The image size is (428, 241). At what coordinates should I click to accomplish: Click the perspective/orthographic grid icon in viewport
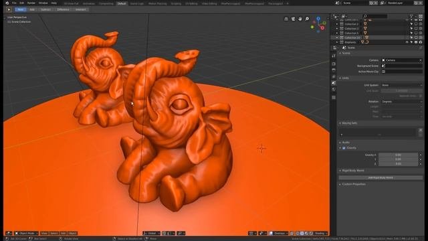point(286,19)
